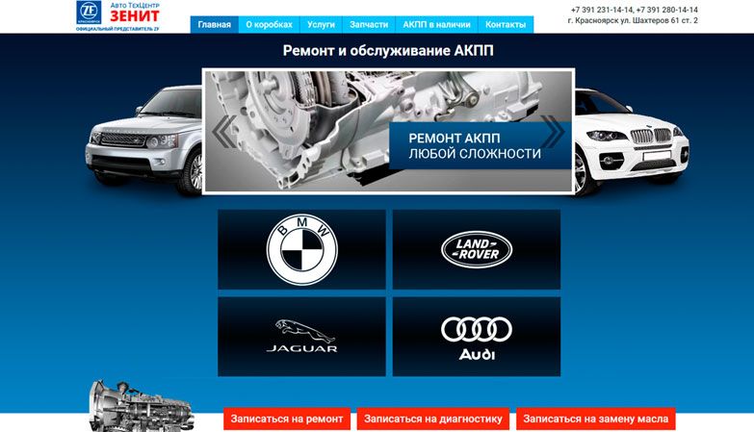Click the address г. Красноярск ул. Шахтеров
Viewport: 754px width, 432px height.
coord(633,20)
